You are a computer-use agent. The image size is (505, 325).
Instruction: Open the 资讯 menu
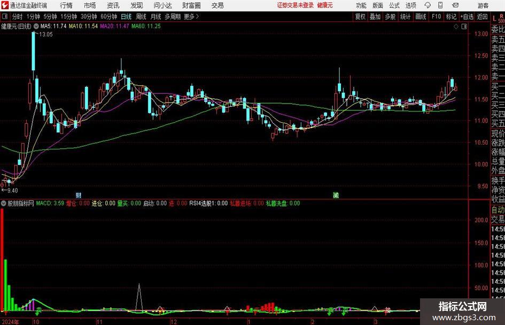(113, 5)
